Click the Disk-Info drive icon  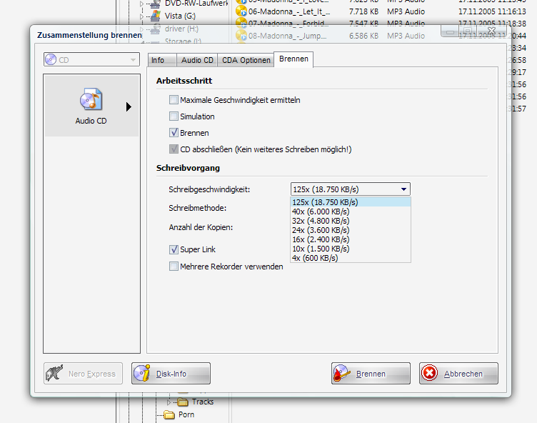[144, 374]
